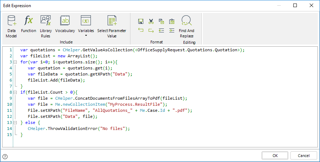Open Library Rules
The width and height of the screenshot is (320, 162).
46,26
